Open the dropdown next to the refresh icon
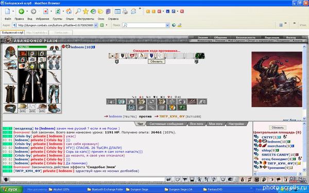 point(63,11)
